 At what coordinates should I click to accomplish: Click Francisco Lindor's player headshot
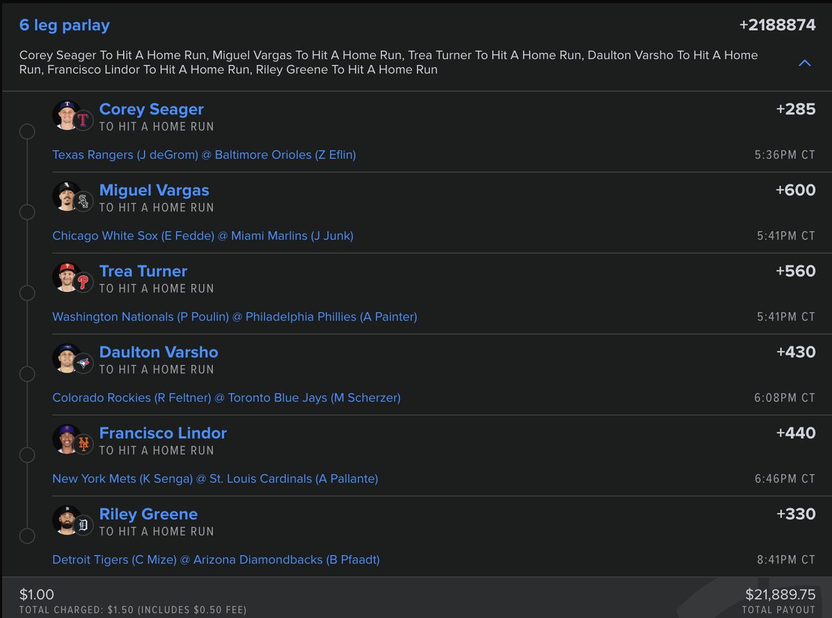[x=67, y=439]
